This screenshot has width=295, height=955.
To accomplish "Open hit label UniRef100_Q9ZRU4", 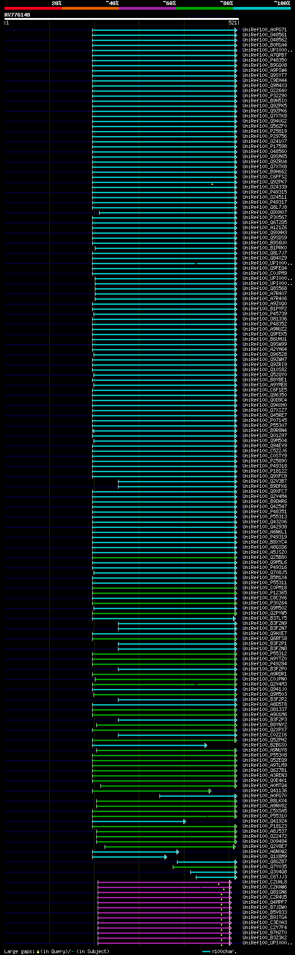I will point(265,161).
